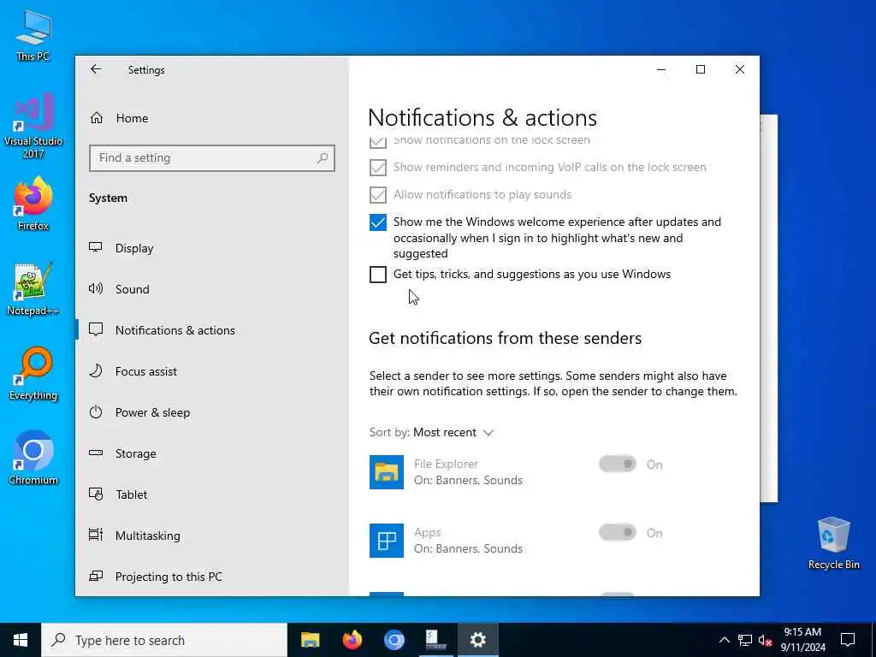Select the Everything desktop shortcut

[x=33, y=374]
